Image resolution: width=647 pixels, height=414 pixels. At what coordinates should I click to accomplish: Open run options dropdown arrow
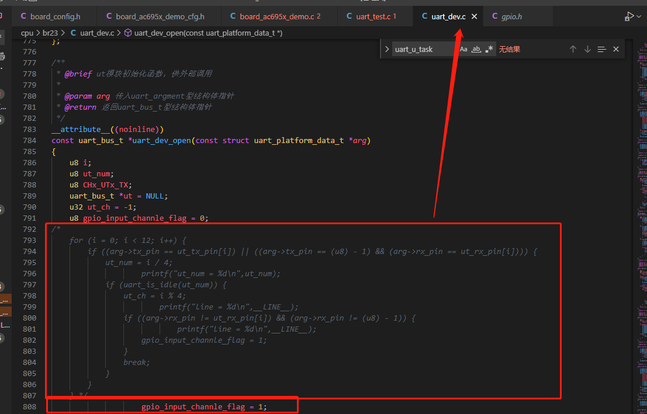tap(639, 16)
